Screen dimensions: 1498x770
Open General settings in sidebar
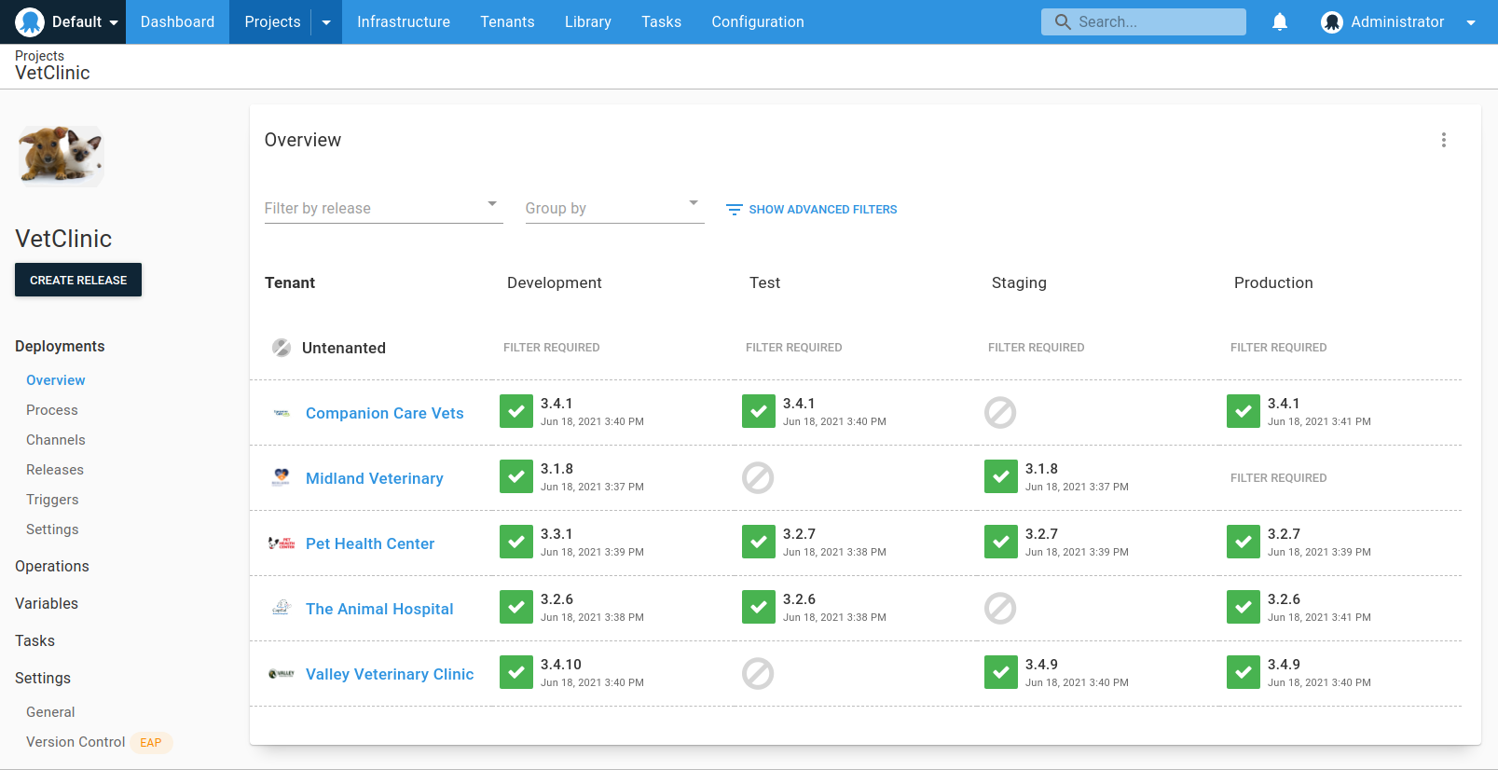click(x=50, y=712)
